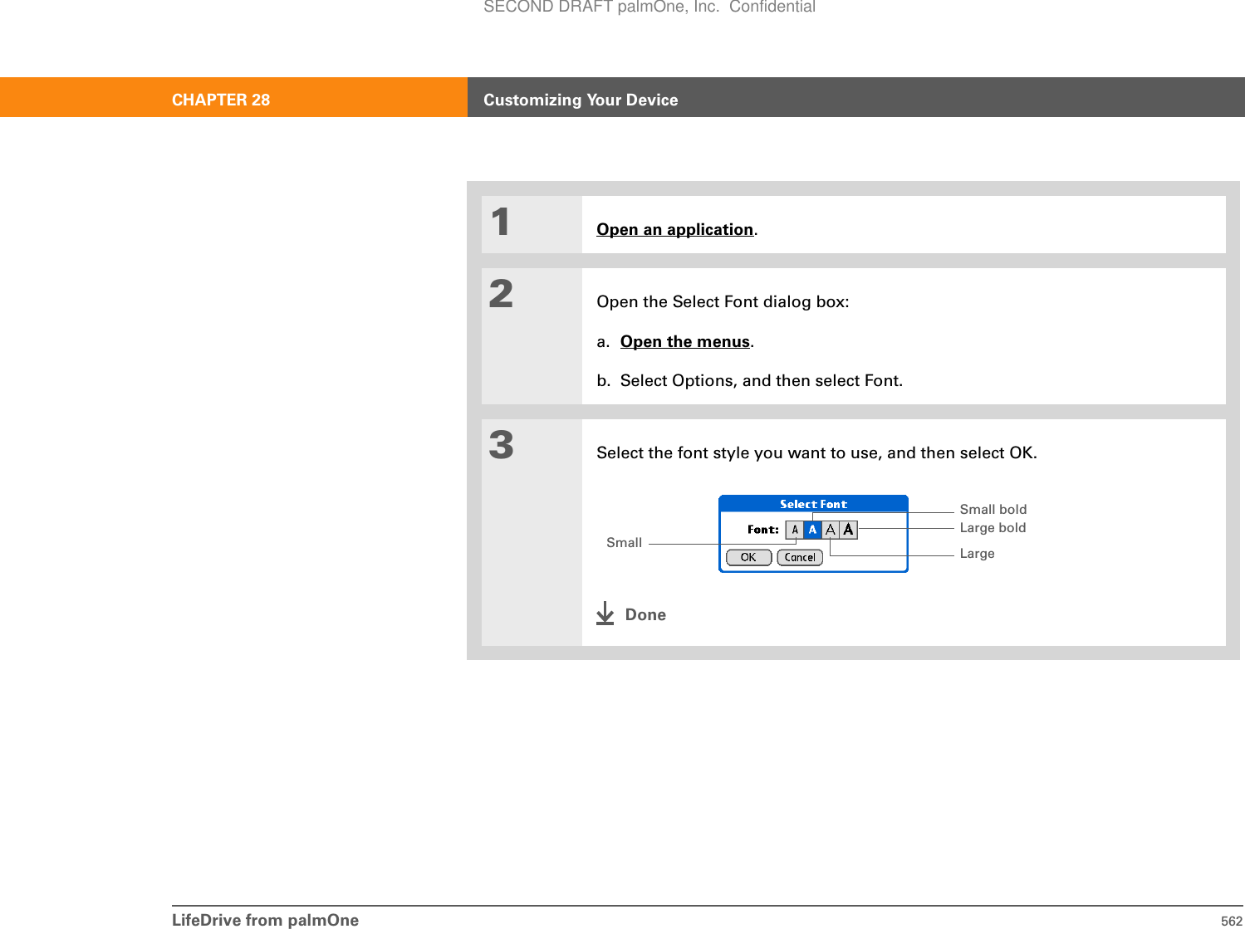Screen dimensions: 1245x929
Task: Click Cancel in Select Font dialog
Action: click(800, 557)
